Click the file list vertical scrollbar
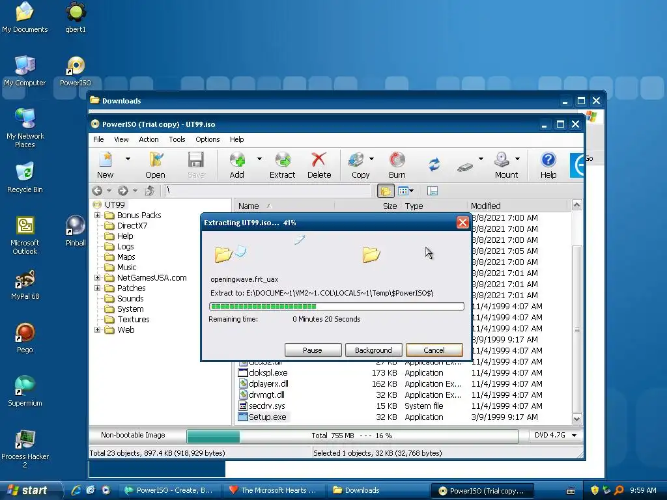 tap(577, 312)
